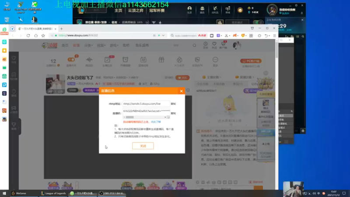Click the streamer avatar thumbnail

56,84
